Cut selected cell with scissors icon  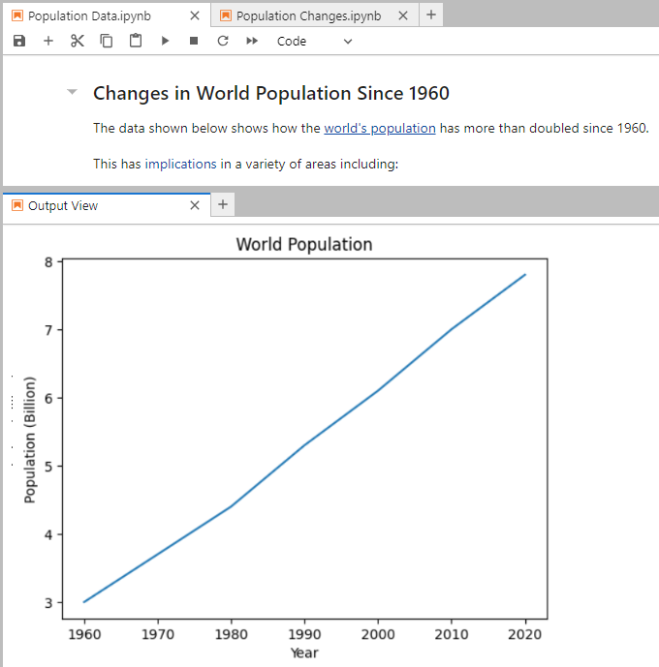(x=78, y=41)
